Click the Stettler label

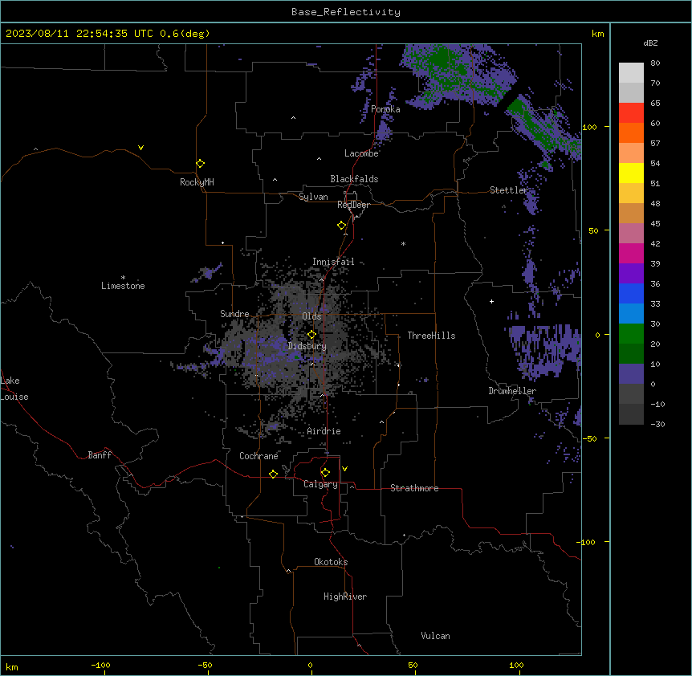(508, 190)
